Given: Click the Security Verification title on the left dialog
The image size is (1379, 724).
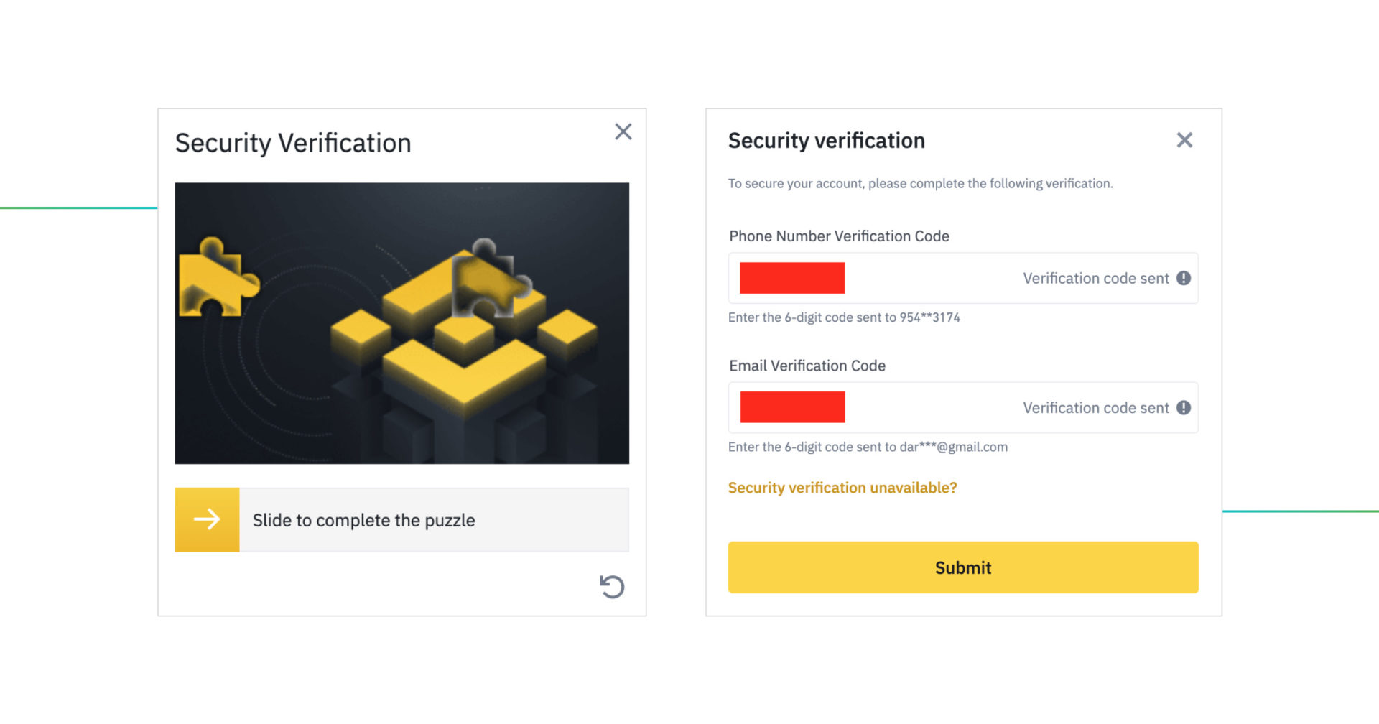Looking at the screenshot, I should click(293, 142).
